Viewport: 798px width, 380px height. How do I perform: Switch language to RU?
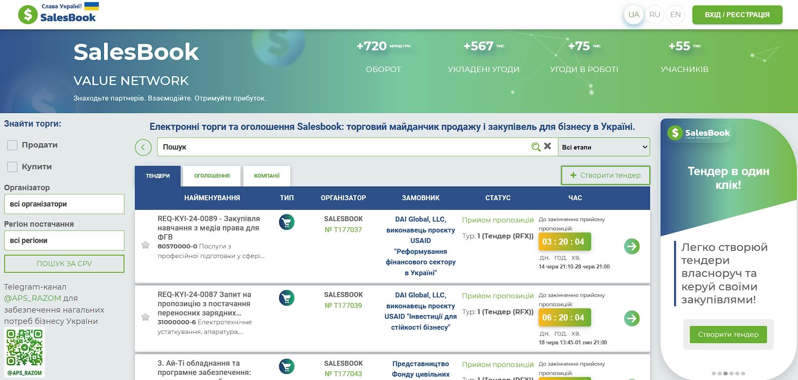point(655,15)
